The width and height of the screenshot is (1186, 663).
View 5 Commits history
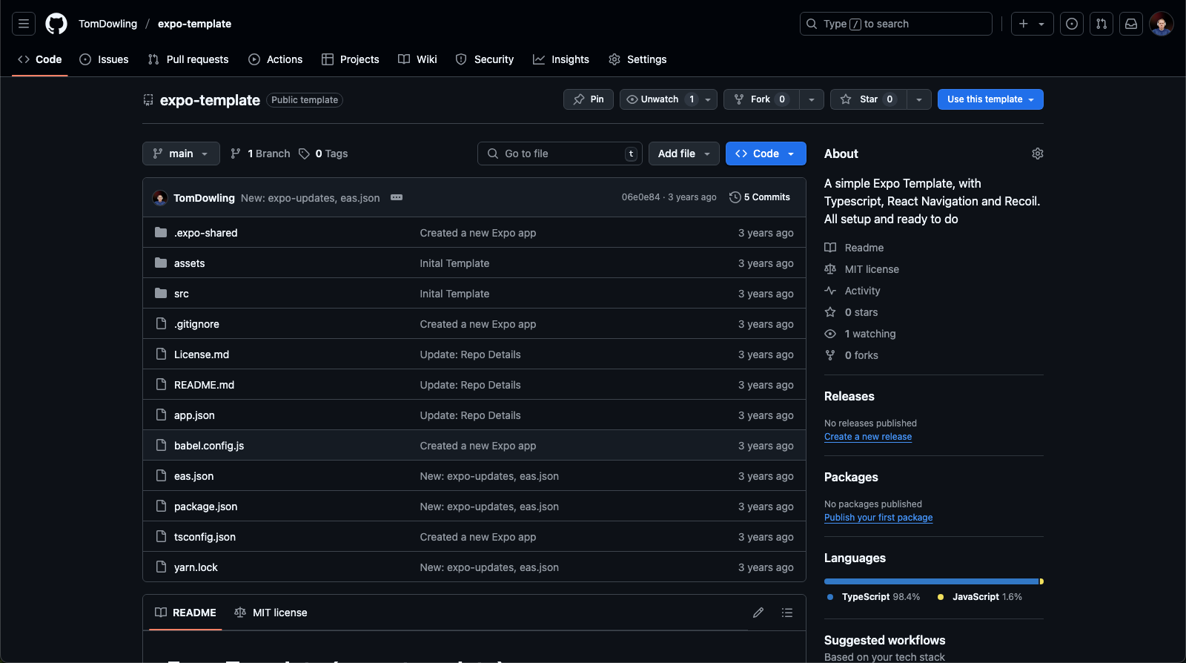click(760, 197)
